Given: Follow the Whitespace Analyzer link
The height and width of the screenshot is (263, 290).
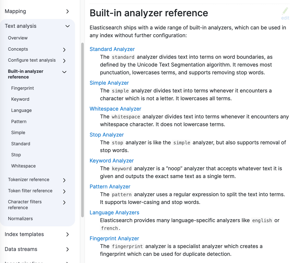Looking at the screenshot, I should 115,109.
